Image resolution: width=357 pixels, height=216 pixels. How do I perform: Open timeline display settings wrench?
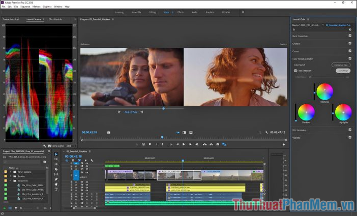coord(92,161)
